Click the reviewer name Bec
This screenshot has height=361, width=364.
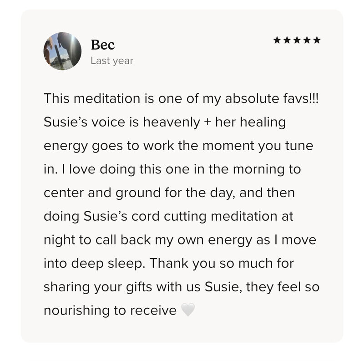(x=103, y=45)
